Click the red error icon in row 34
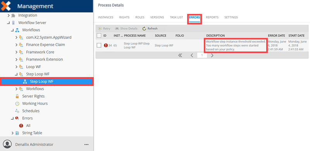 (x=106, y=45)
